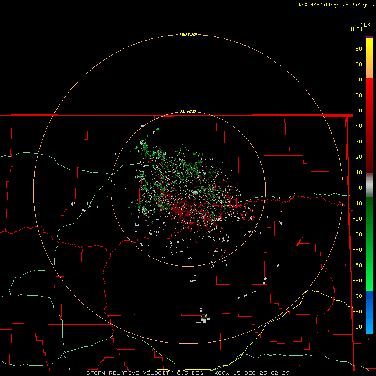
Task: Click the KT units label above color scale
Action: coord(357,29)
